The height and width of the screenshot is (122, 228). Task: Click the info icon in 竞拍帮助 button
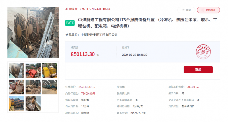[x=203, y=10]
